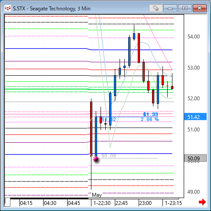Click the chart link chain icon
The width and height of the screenshot is (211, 211).
click(x=156, y=8)
